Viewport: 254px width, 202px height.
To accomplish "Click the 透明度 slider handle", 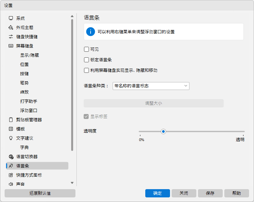I will 163,131.
